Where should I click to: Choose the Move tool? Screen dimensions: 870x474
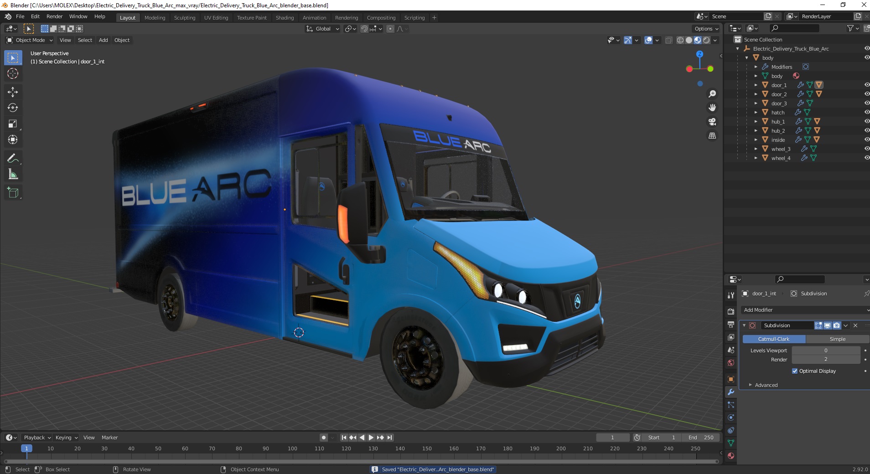13,92
